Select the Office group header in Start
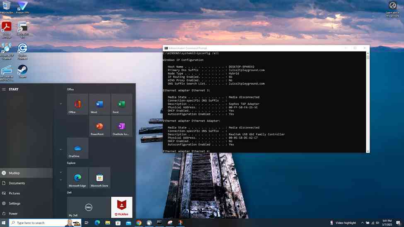Viewport: 404px width, 227px height. pyautogui.click(x=70, y=89)
